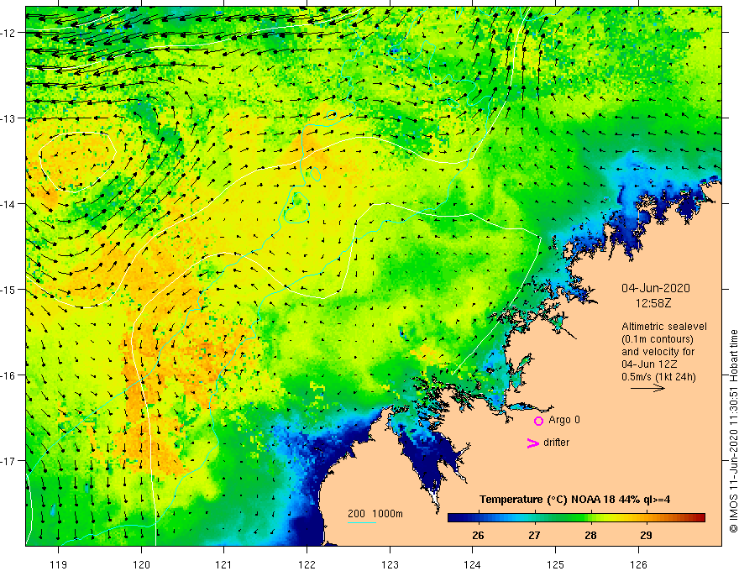This screenshot has width=739, height=571.
Task: Click latitude axis label '-16'
Action: (x=8, y=375)
